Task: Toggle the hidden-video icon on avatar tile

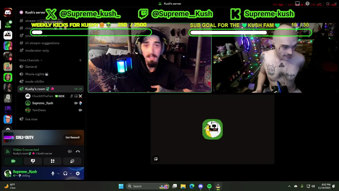Action: [156, 159]
